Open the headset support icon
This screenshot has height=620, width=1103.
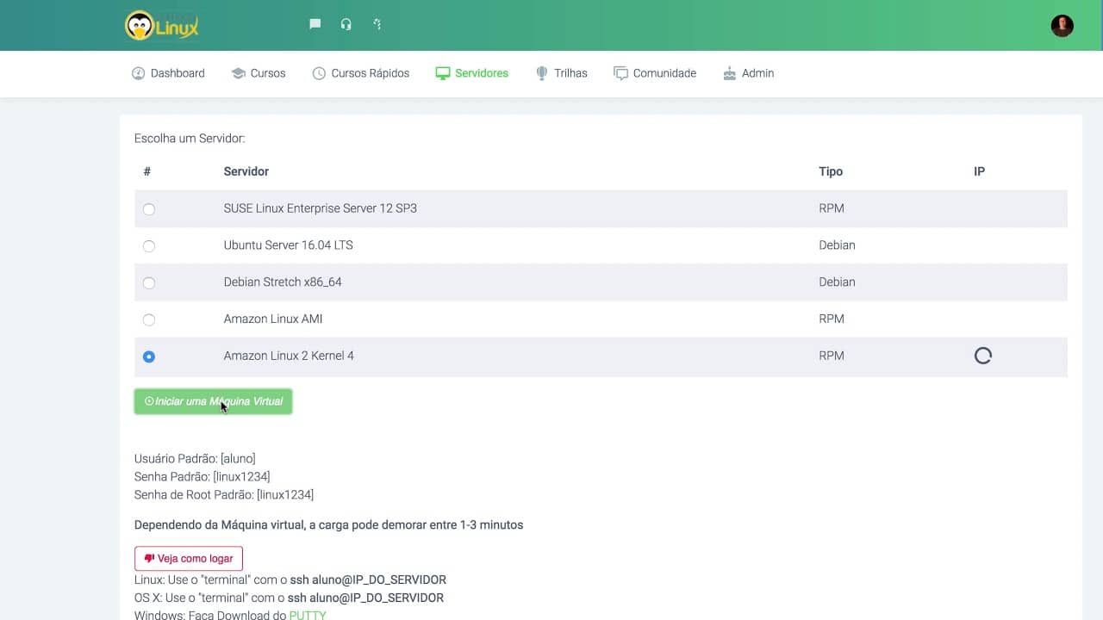tap(346, 24)
